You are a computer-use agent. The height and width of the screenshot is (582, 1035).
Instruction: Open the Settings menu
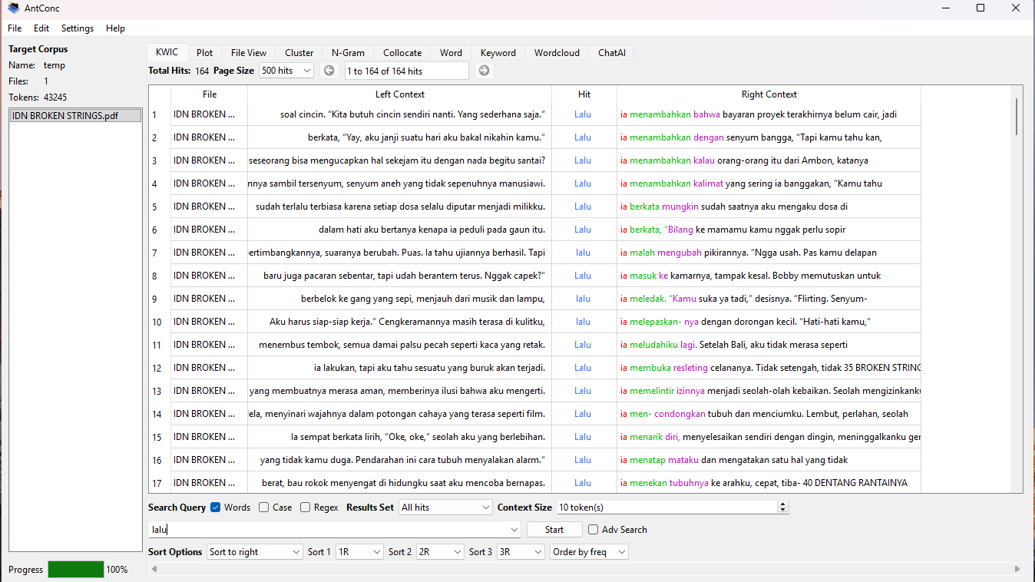coord(78,28)
